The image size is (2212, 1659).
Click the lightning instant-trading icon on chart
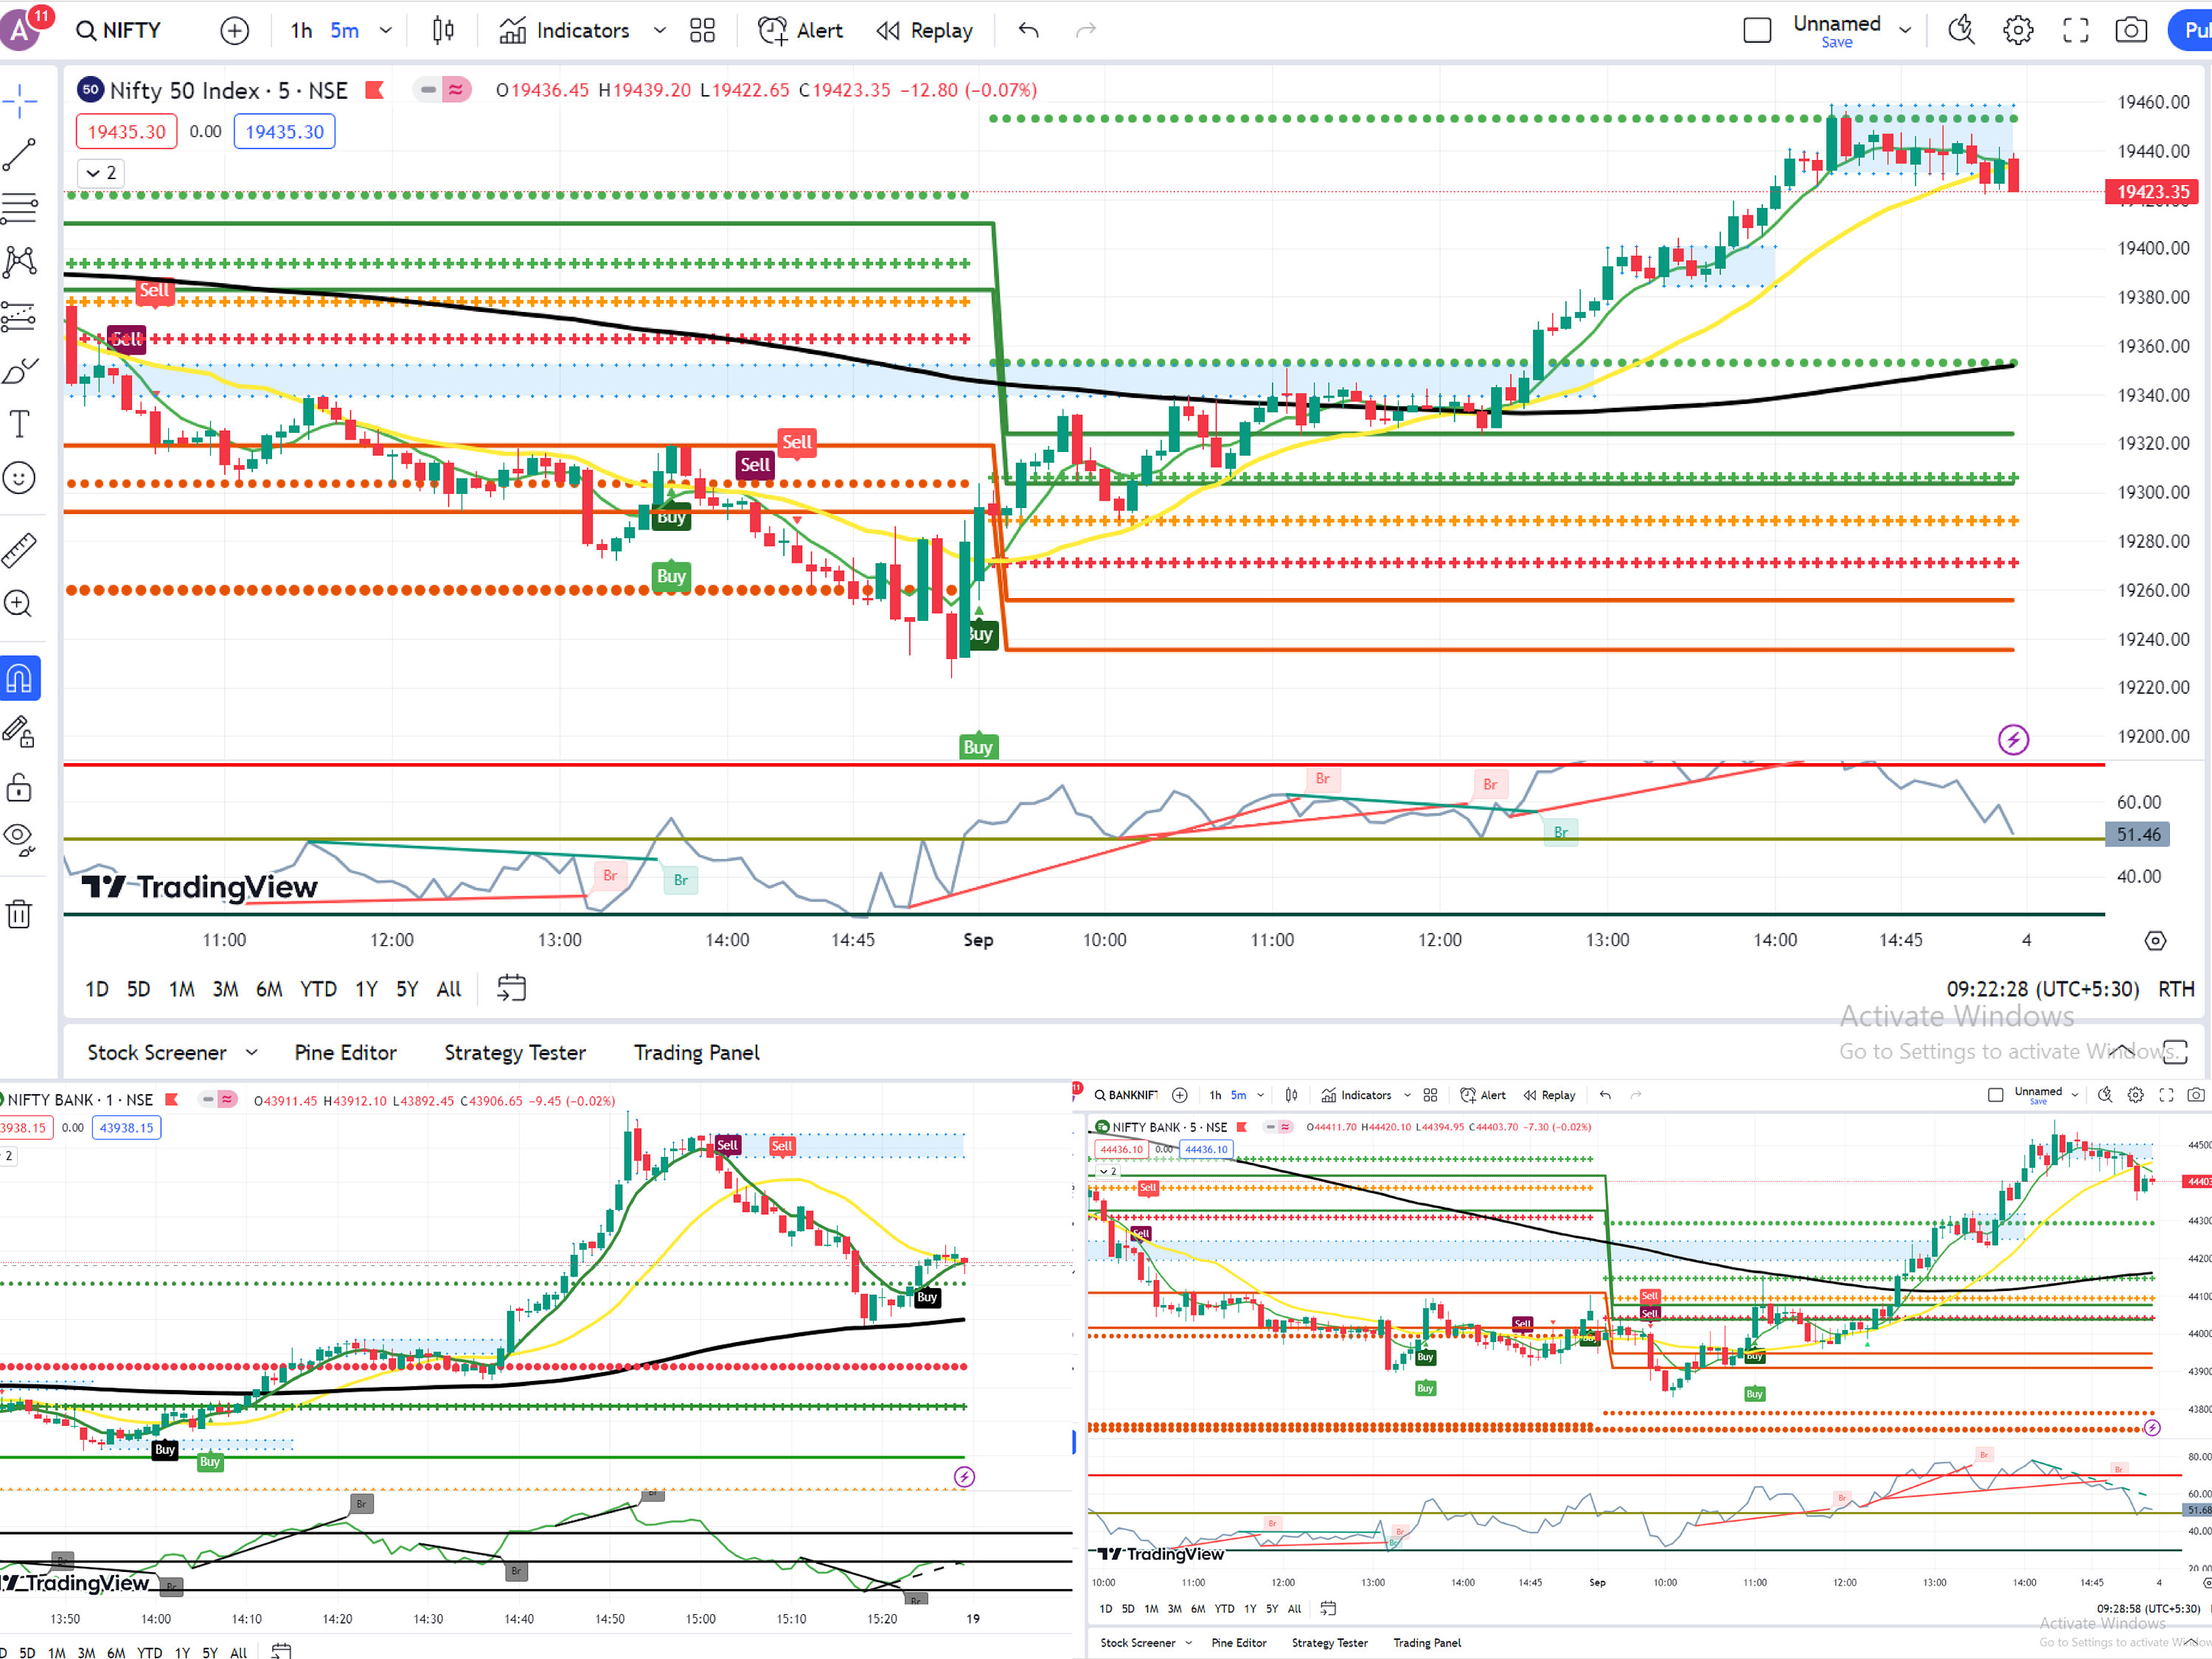pos(2015,740)
